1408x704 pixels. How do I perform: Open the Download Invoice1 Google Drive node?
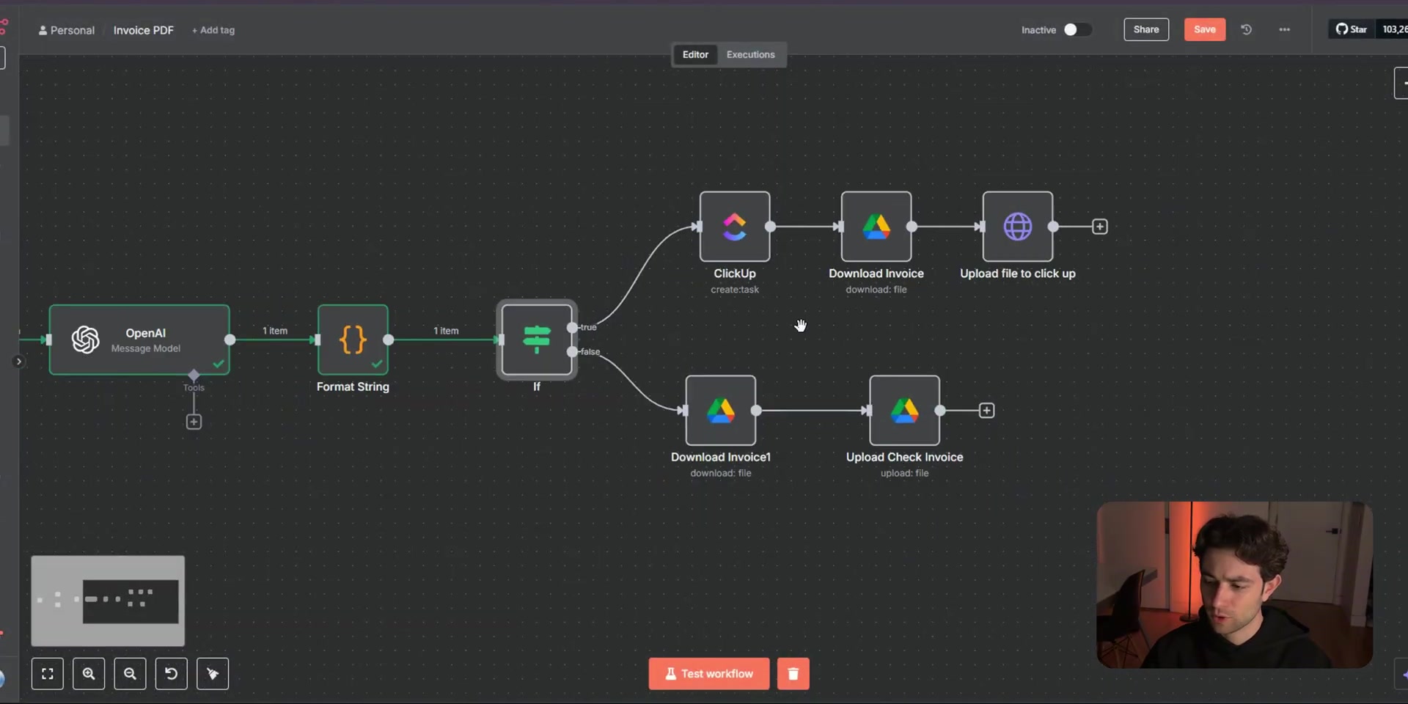point(721,410)
